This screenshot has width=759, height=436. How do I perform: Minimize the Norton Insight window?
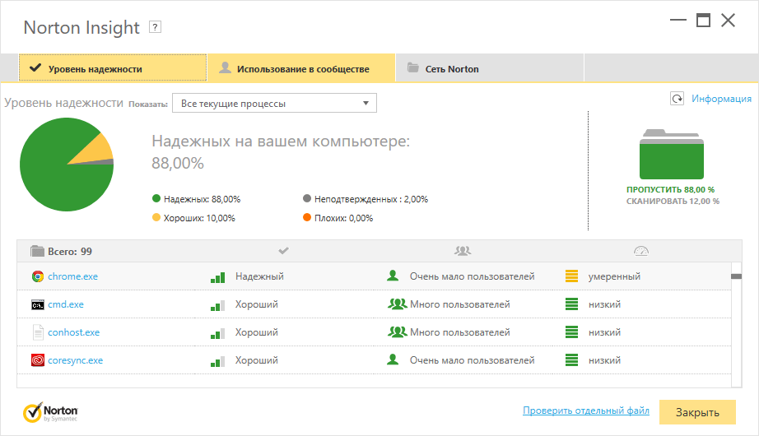[678, 21]
